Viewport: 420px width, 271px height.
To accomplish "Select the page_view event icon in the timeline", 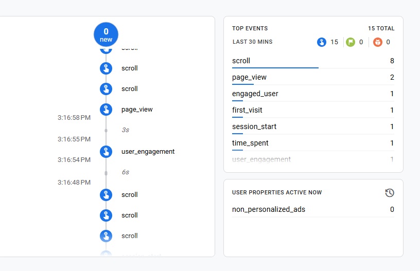I will (x=106, y=110).
